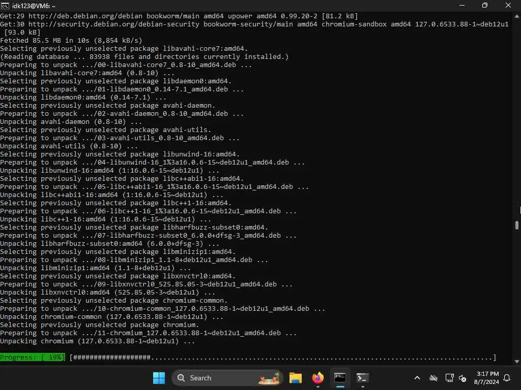This screenshot has height=390, width=521.
Task: Open File Explorer from the taskbar
Action: tap(295, 378)
